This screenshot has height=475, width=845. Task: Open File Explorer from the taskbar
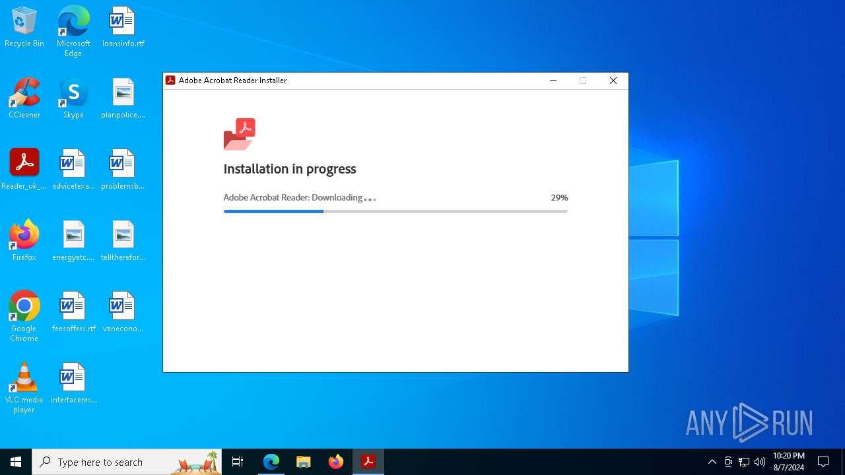304,462
